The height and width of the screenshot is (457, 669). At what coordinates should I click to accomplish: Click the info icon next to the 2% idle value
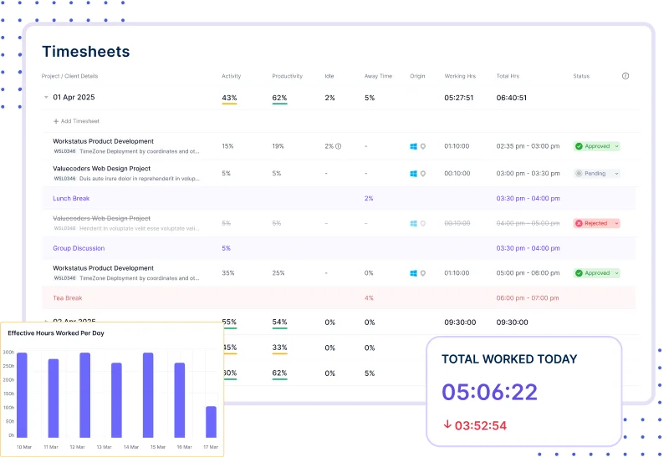click(x=339, y=146)
